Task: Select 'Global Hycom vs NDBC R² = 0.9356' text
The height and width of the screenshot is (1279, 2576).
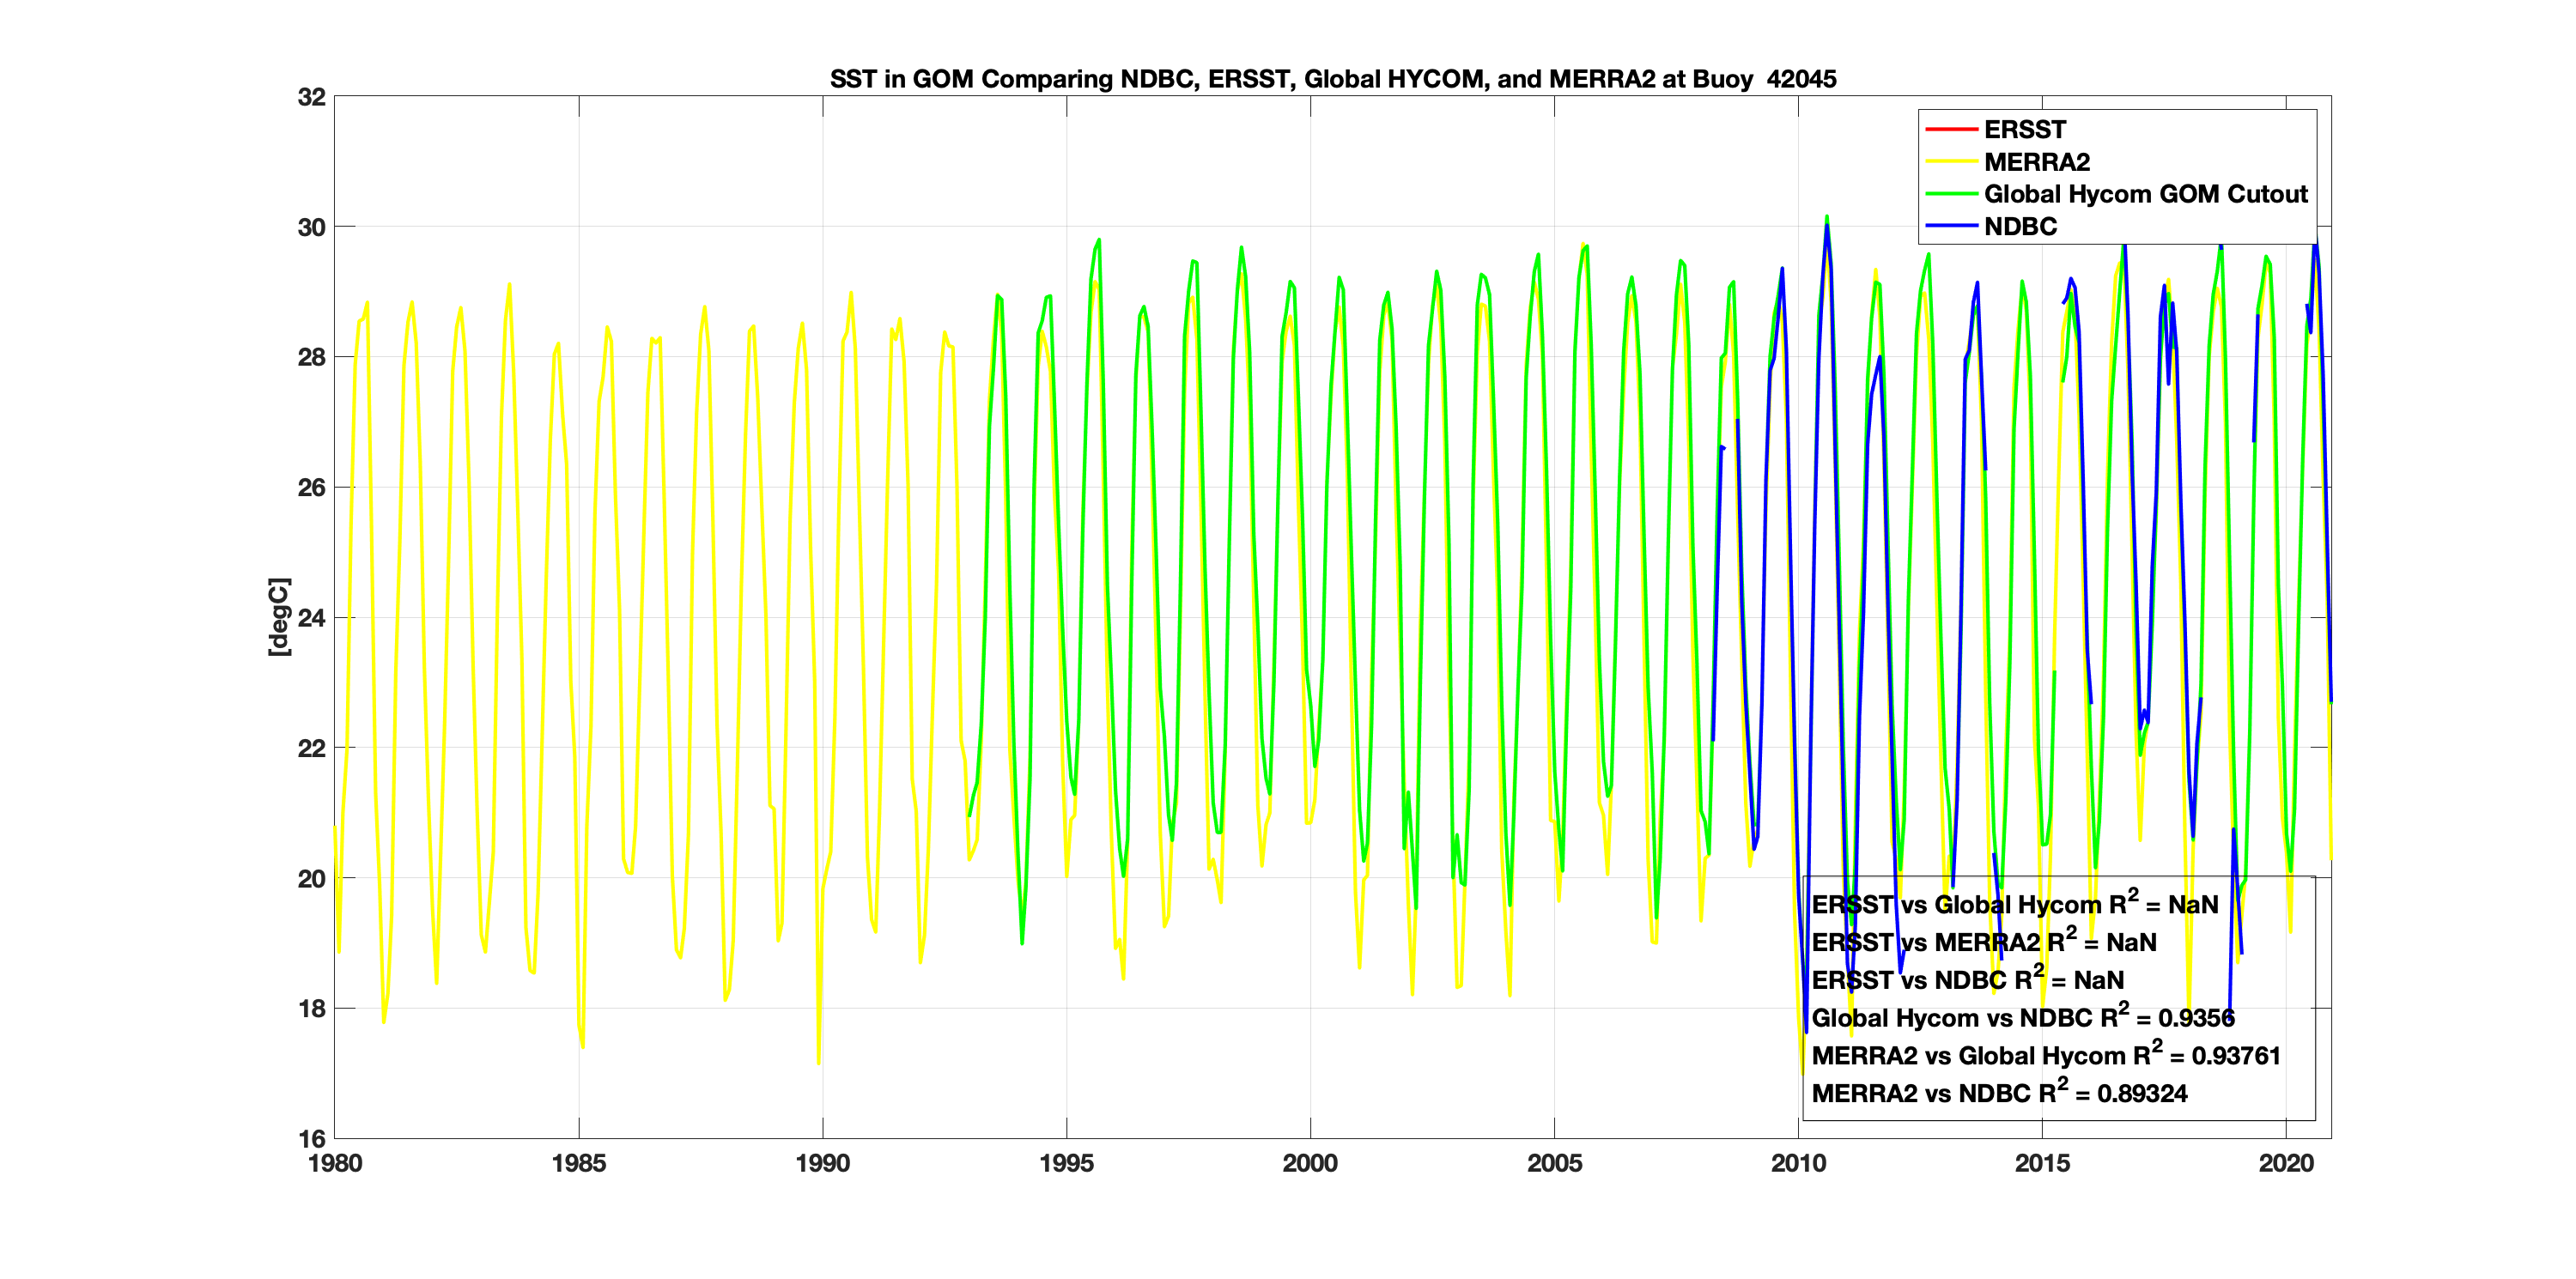Action: (2022, 1018)
